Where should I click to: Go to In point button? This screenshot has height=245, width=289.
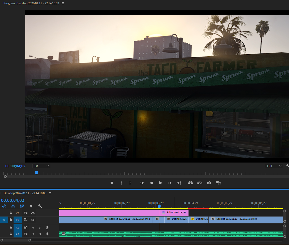(x=142, y=183)
